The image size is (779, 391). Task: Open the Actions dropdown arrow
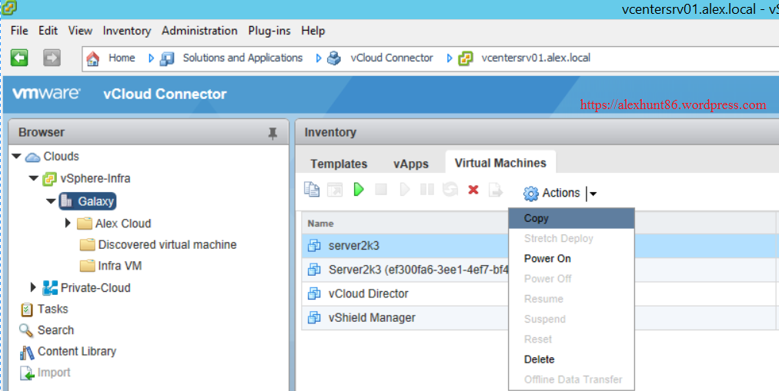(x=593, y=194)
